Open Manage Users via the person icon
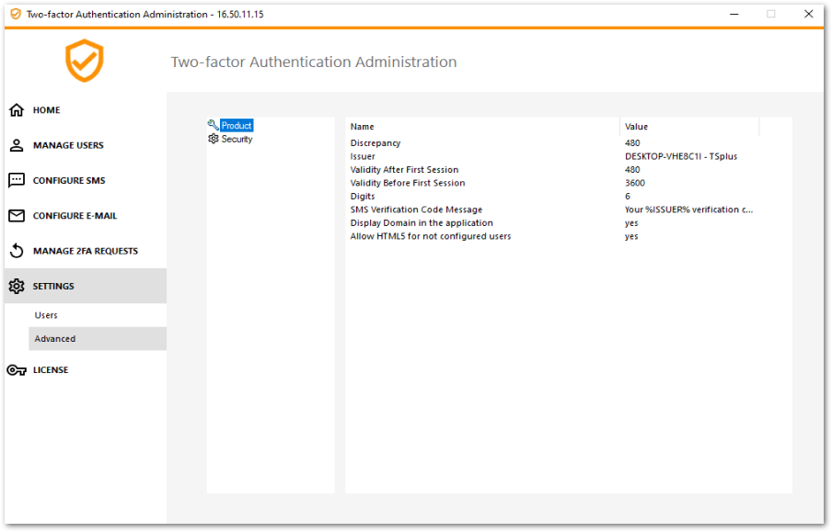The width and height of the screenshot is (832, 532). (x=17, y=144)
